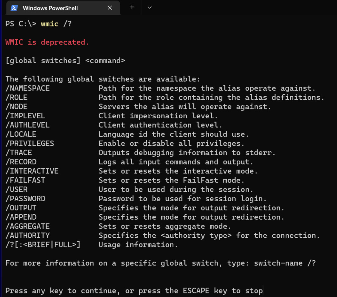The height and width of the screenshot is (297, 337).
Task: Click the /INTERACTIVE switch name
Action: pyautogui.click(x=32, y=171)
